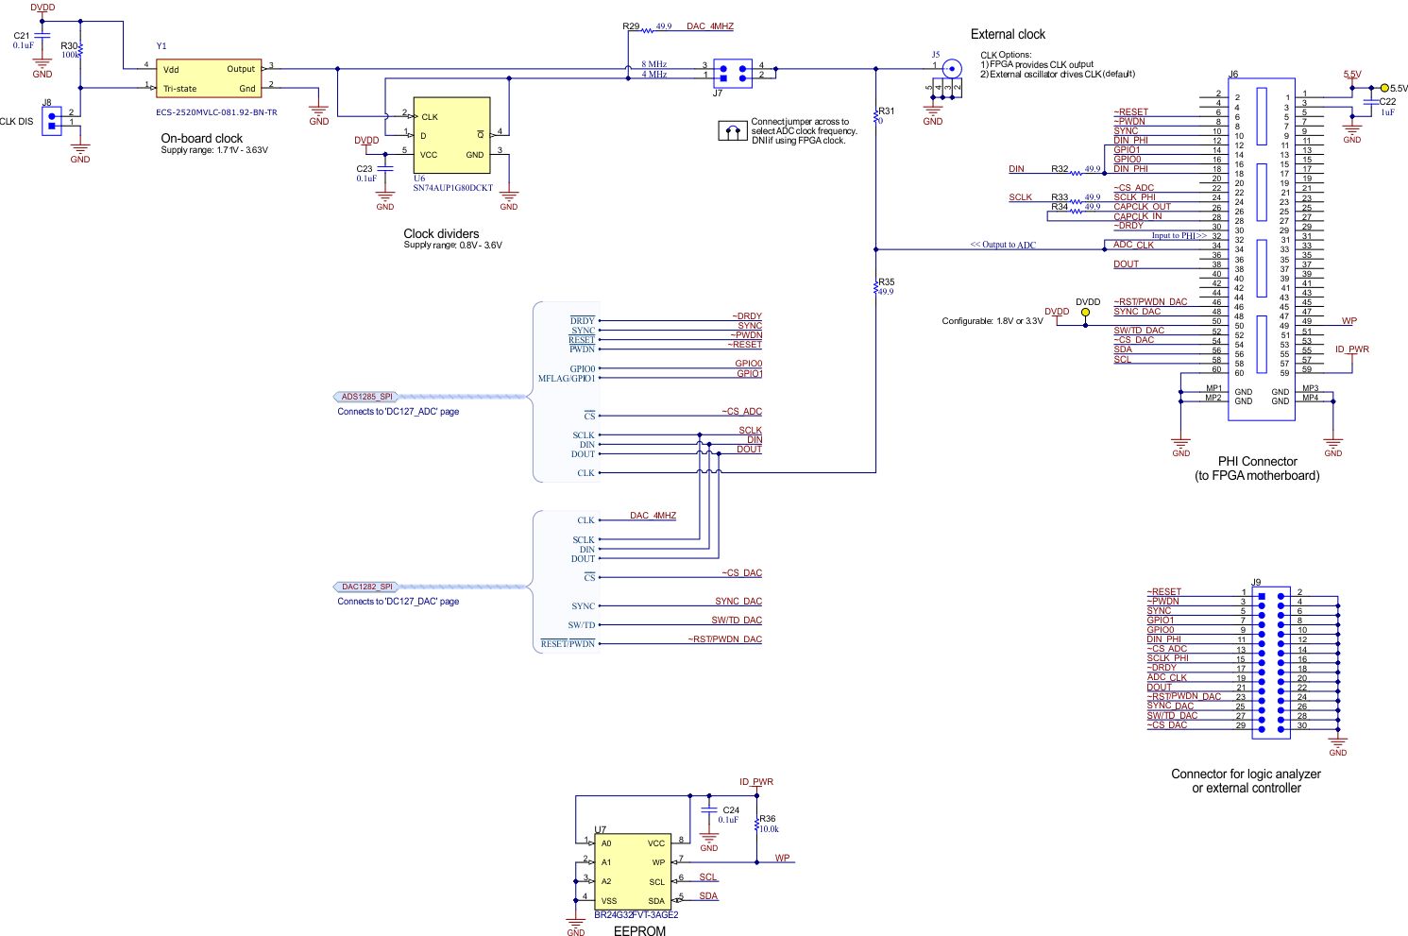
Task: Select the Y1 oscillator component block
Action: click(x=209, y=78)
